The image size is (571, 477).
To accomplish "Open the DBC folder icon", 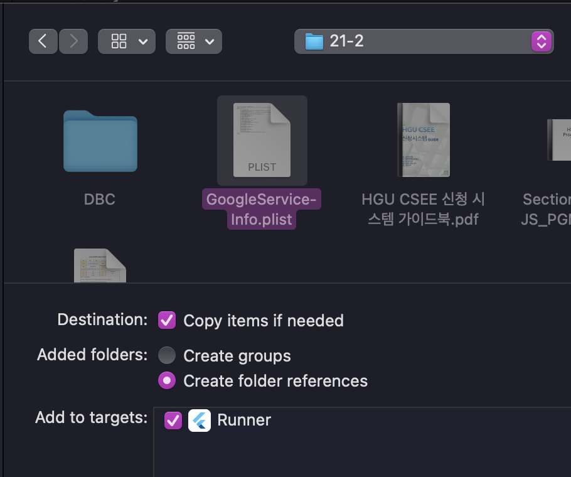I will (x=100, y=141).
